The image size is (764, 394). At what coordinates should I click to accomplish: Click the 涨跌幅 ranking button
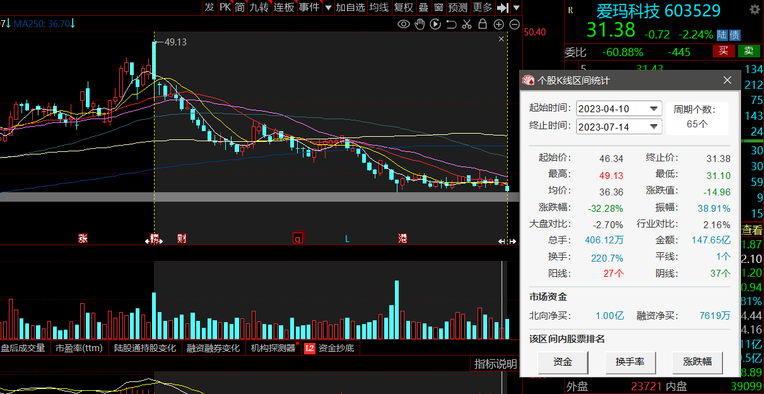[x=697, y=362]
